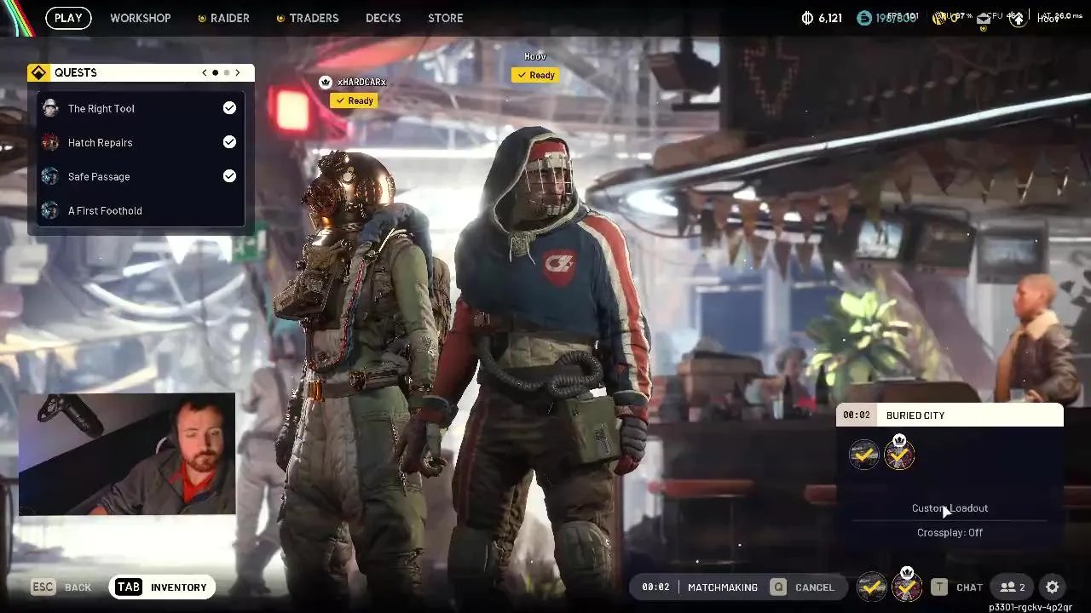Click party leader avatar in bottom bar
The width and height of the screenshot is (1091, 613).
coord(906,586)
